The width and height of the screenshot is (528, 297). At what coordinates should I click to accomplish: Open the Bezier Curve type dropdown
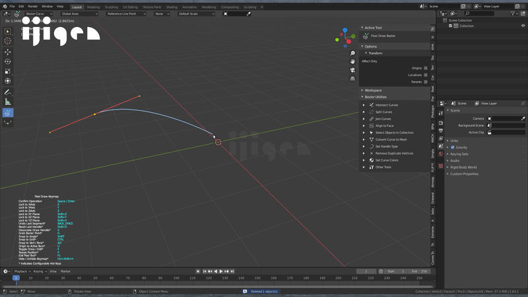38,14
